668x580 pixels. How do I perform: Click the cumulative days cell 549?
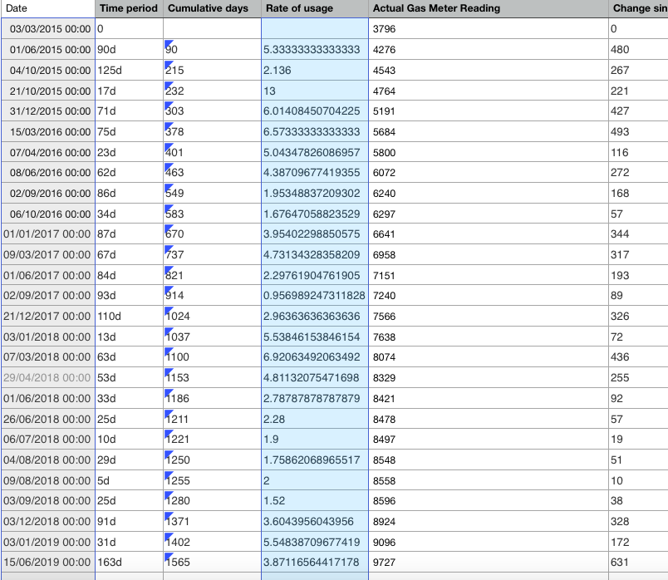click(x=212, y=193)
